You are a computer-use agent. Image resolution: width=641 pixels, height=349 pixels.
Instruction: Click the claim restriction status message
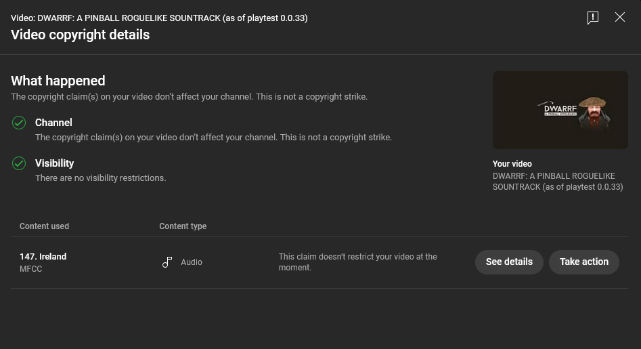click(x=357, y=262)
